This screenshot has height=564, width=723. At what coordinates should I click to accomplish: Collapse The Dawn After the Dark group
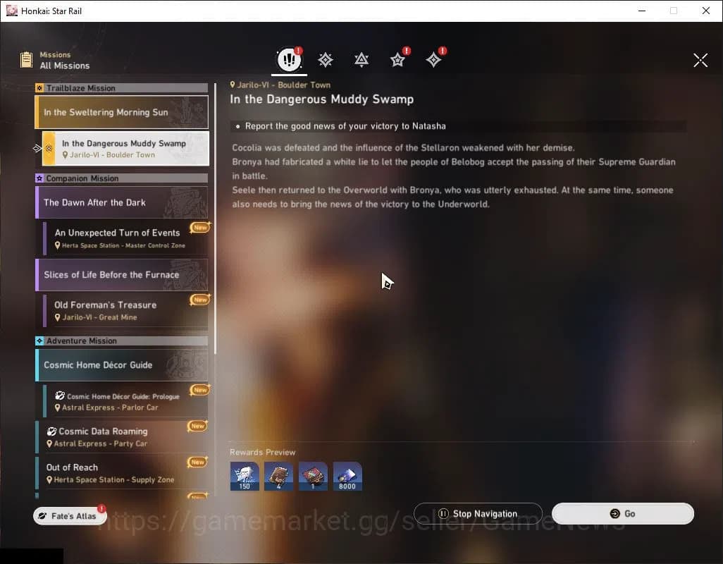122,202
